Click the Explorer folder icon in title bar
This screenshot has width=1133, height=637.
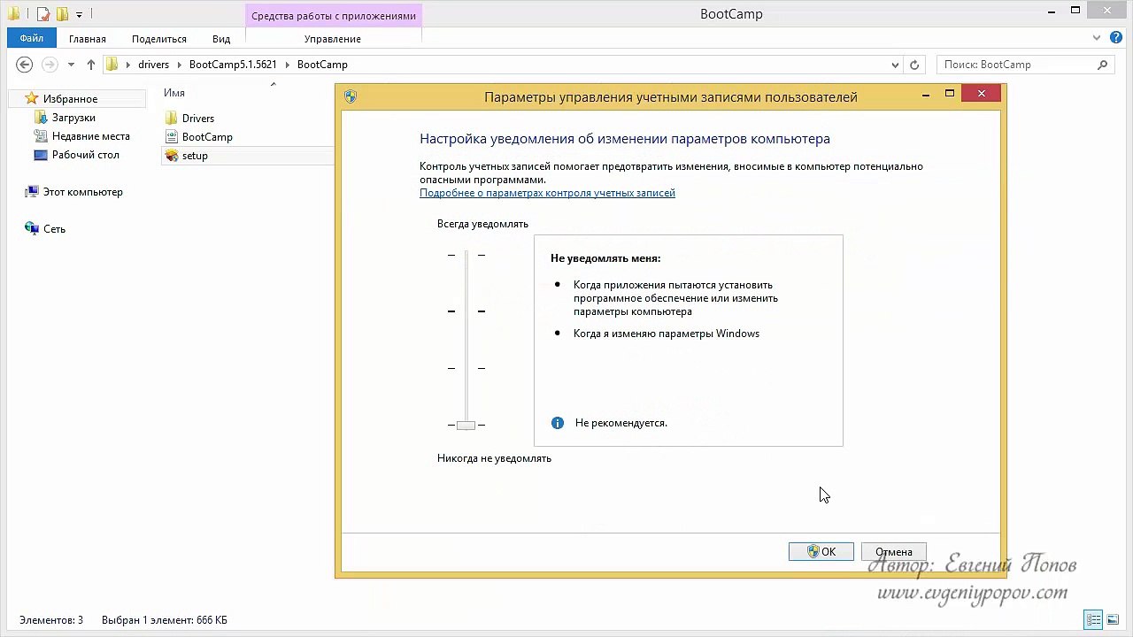[x=13, y=14]
